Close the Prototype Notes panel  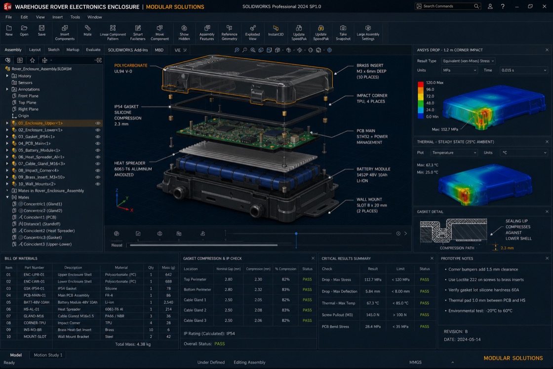pos(547,258)
